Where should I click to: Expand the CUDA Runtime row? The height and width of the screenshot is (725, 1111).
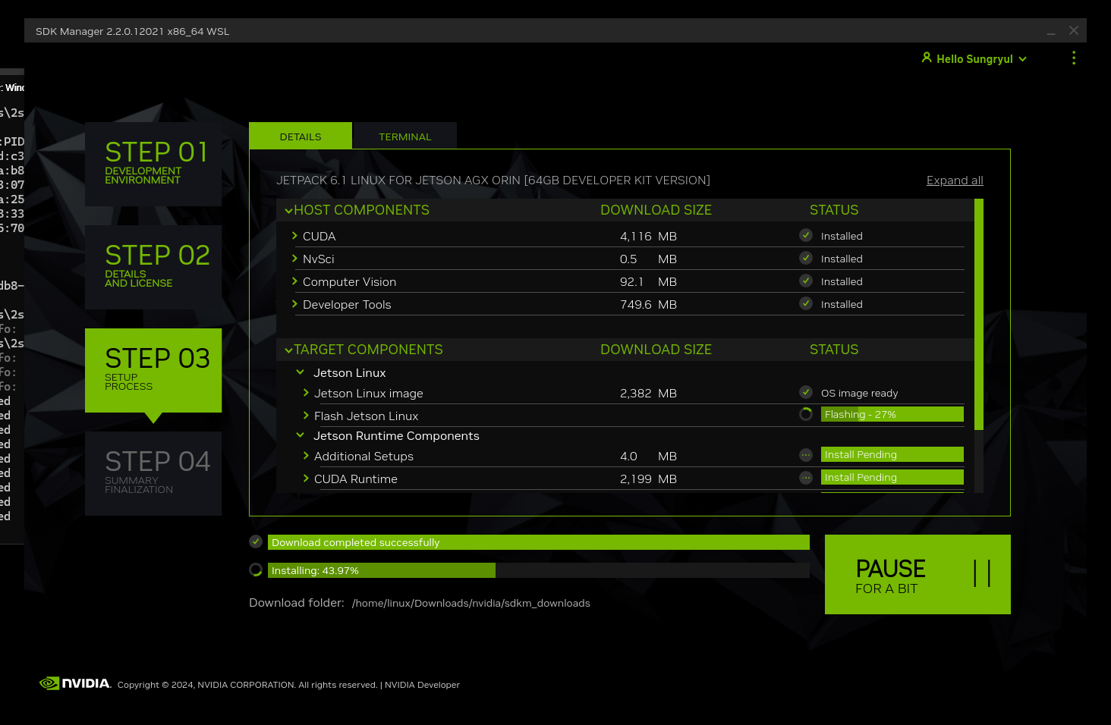tap(306, 479)
